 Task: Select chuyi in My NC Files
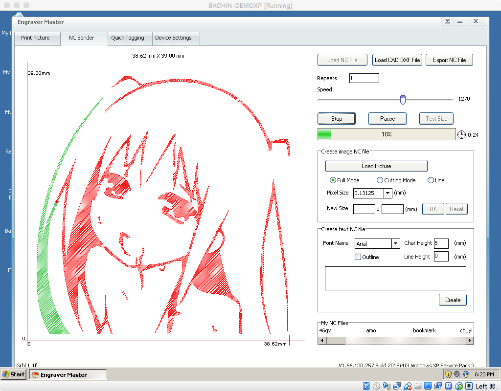(466, 330)
